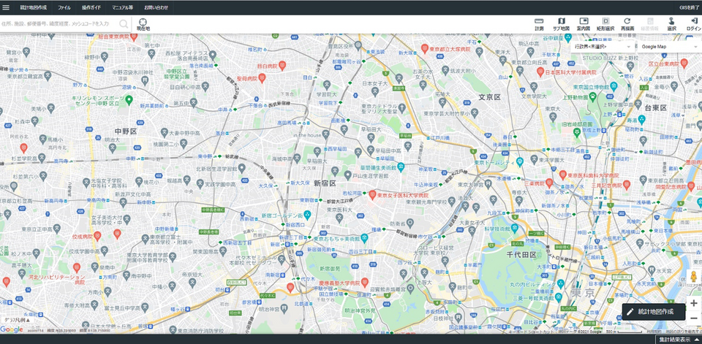Click the 東京おもちゃ美術館 museum marker
702x344 pixels.
[364, 237]
